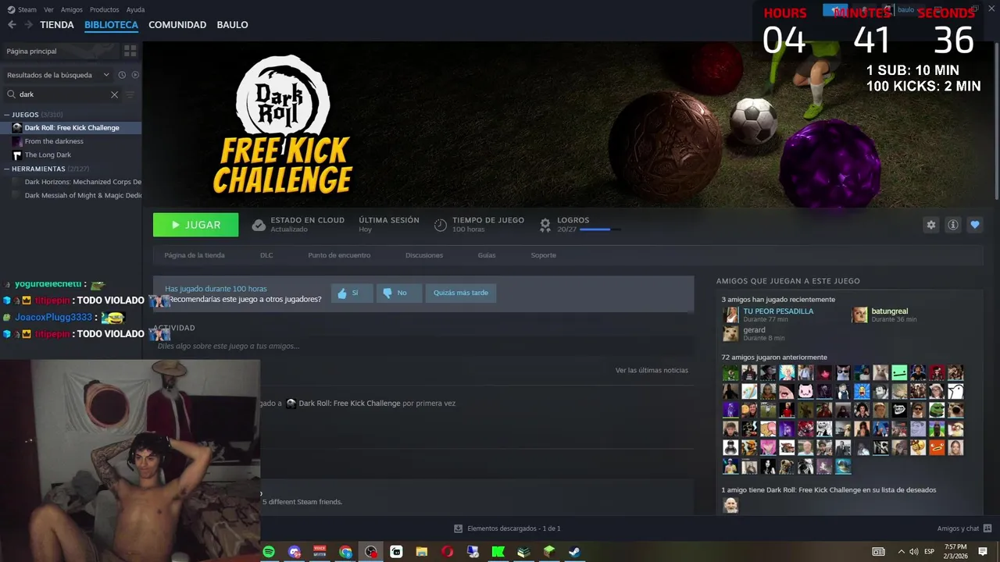Open Amigos y chat
1000x562 pixels.
(x=964, y=528)
